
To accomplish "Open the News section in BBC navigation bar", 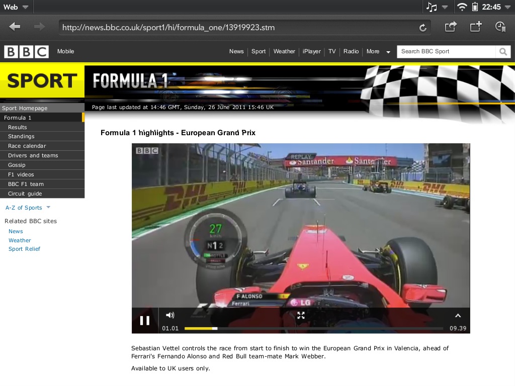I will 236,52.
